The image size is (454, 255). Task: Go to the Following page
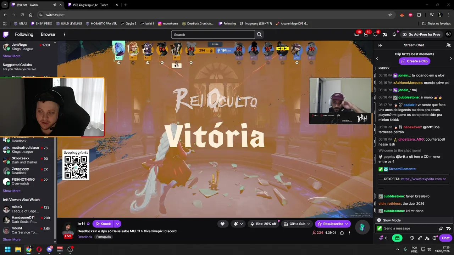[x=24, y=34]
